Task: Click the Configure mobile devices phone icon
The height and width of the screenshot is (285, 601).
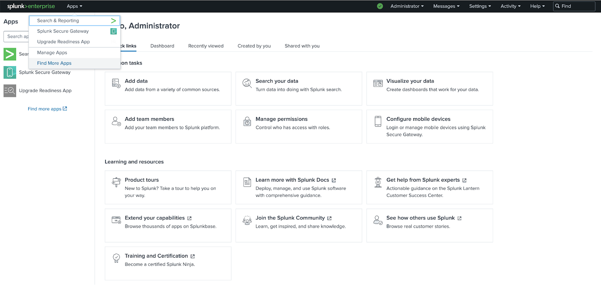Action: [x=378, y=121]
